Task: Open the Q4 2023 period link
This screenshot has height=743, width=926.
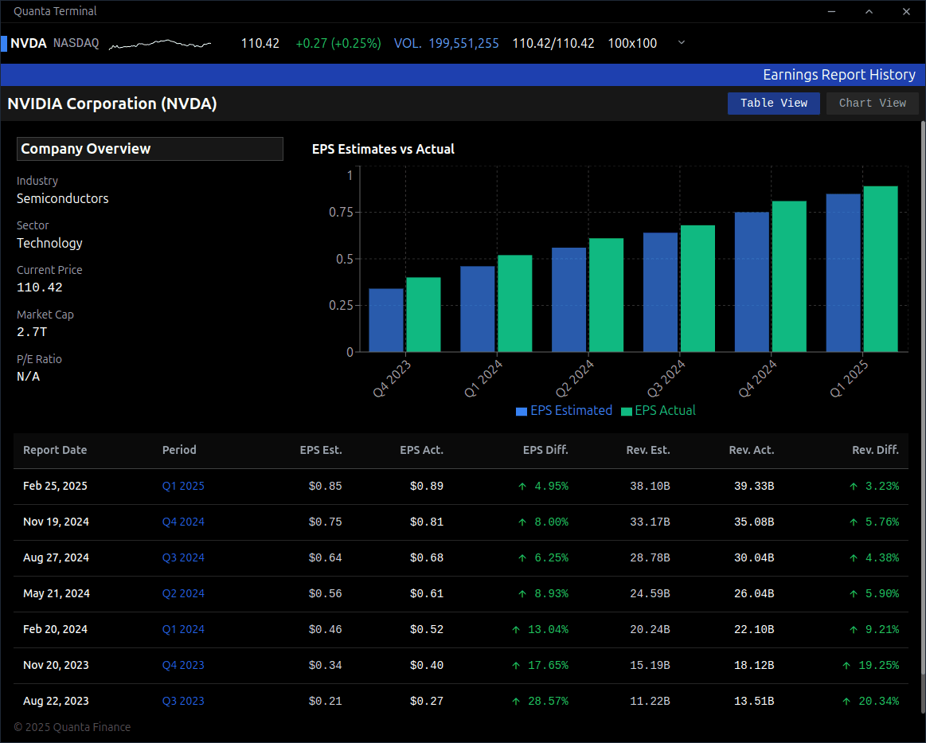Action: tap(183, 665)
